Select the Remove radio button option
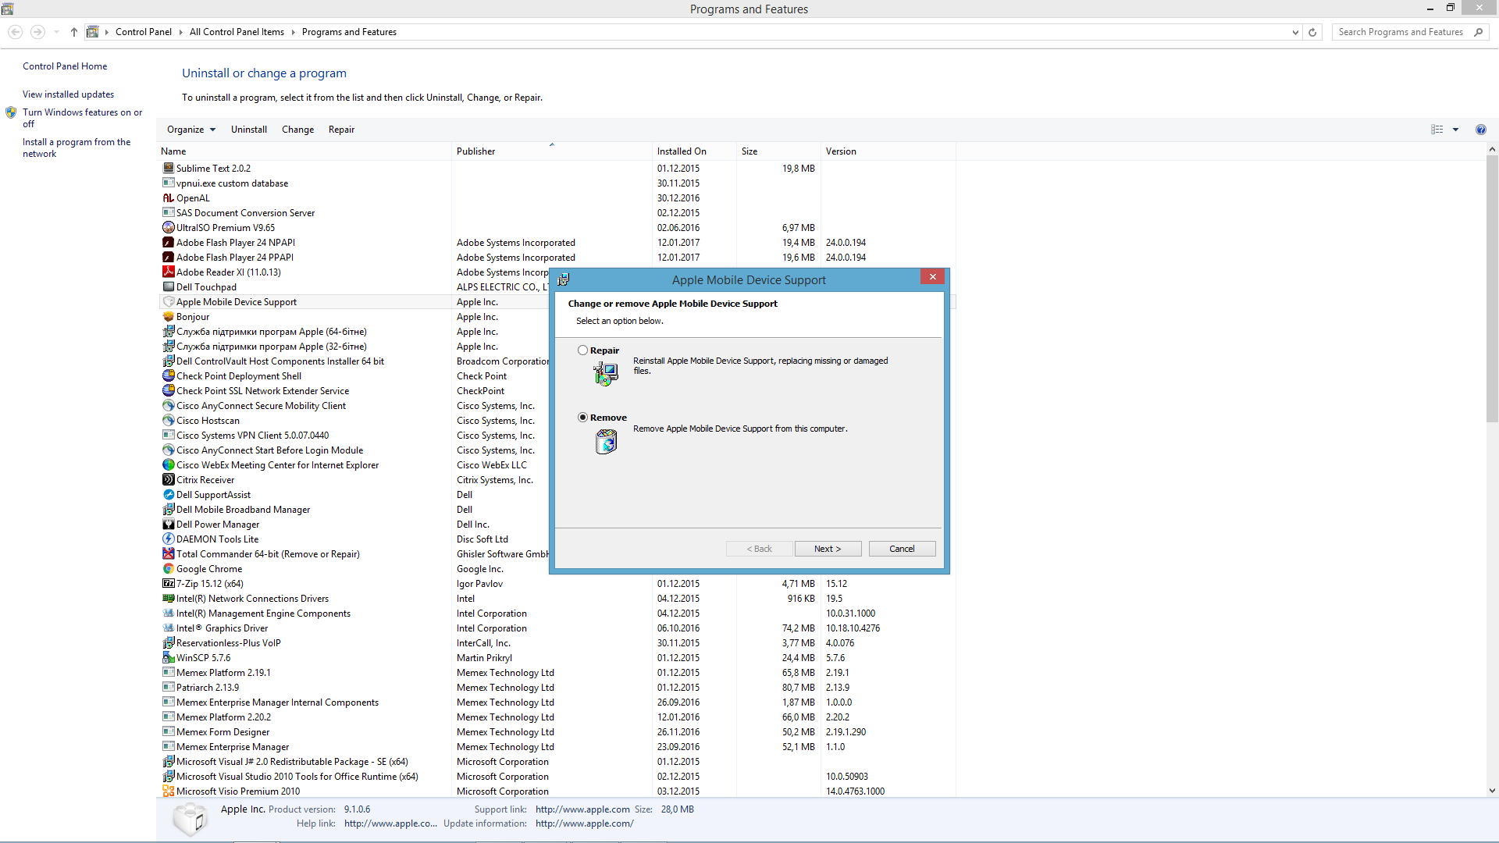Screen dimensions: 1499x843 582,417
